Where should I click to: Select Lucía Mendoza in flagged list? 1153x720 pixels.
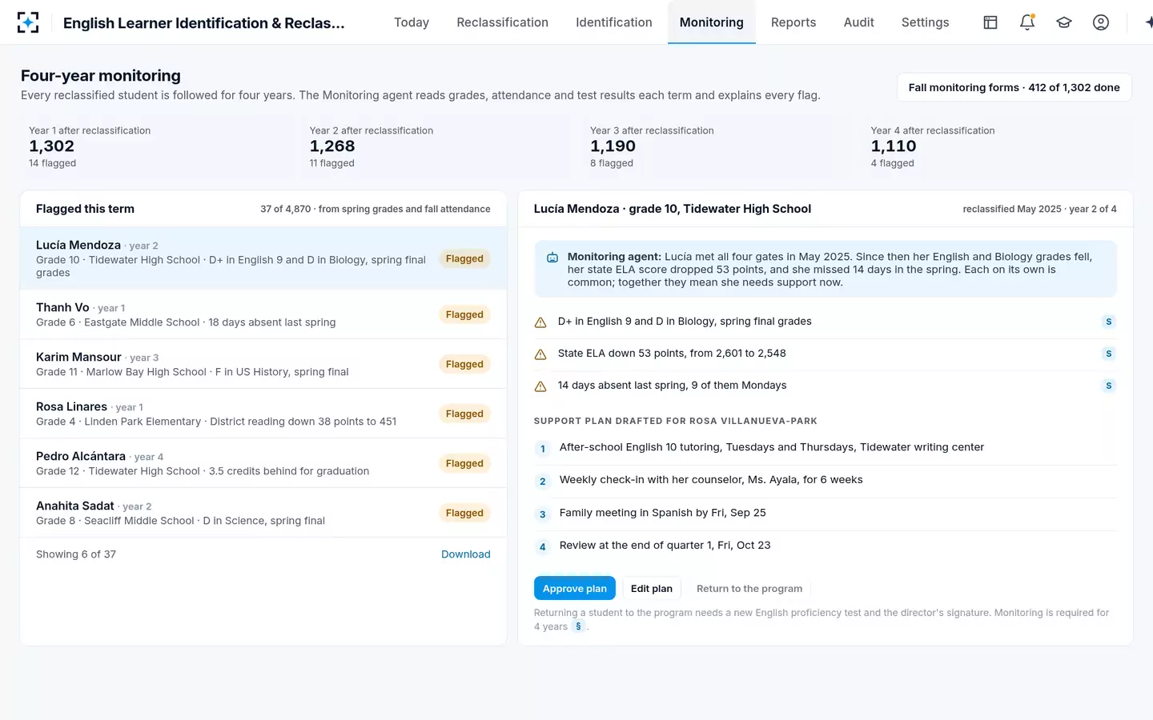[263, 258]
